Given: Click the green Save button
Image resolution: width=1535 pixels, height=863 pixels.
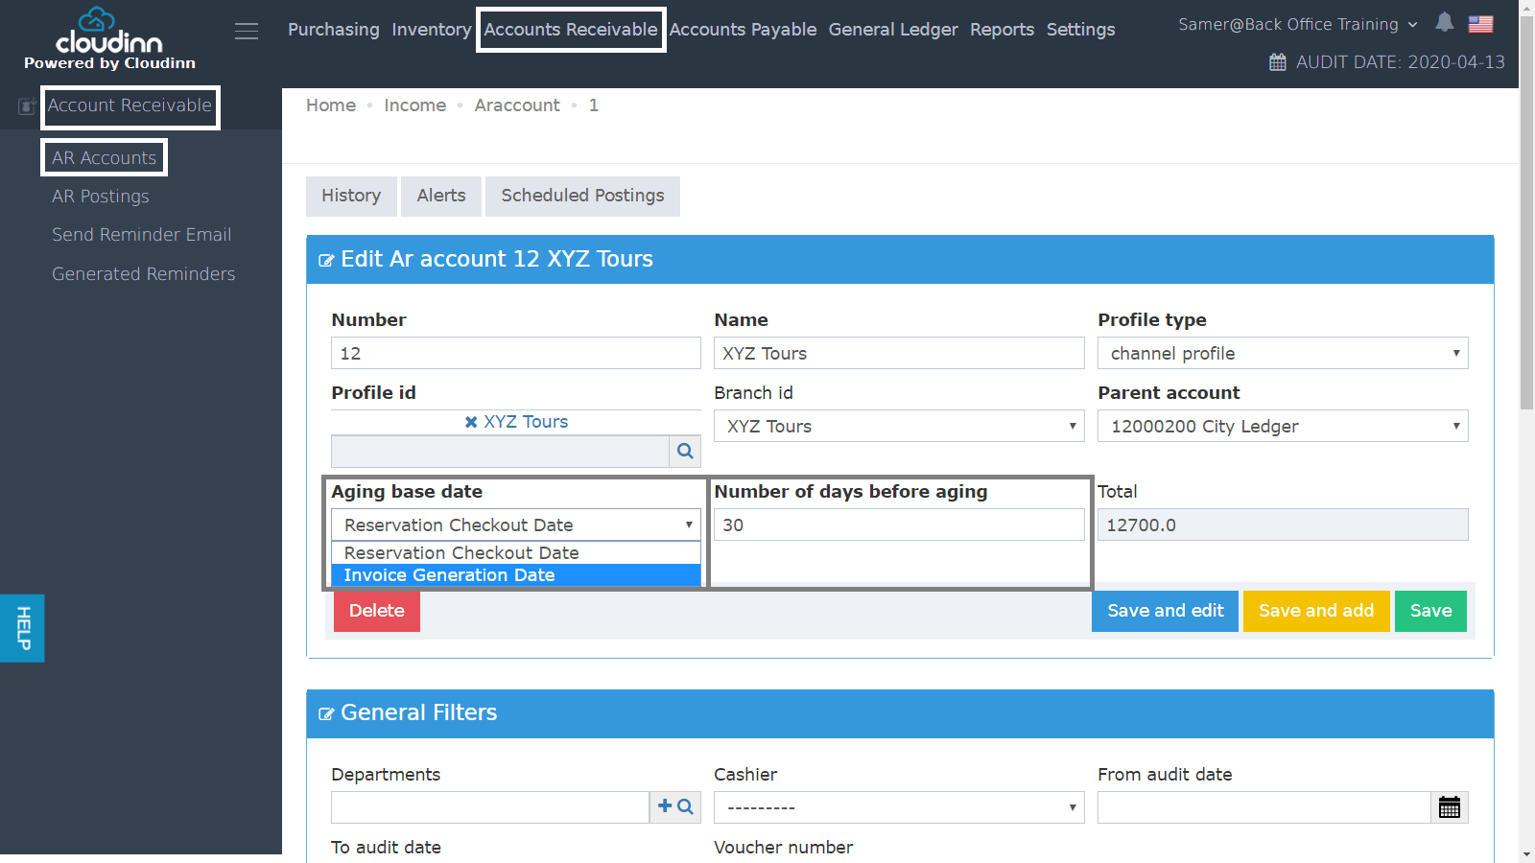Looking at the screenshot, I should 1430,611.
